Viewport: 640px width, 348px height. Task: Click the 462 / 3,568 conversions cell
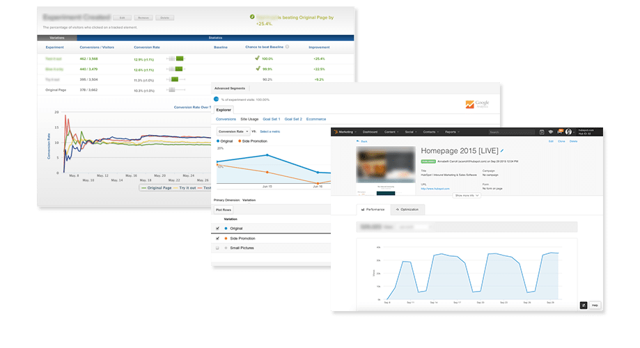(x=89, y=58)
